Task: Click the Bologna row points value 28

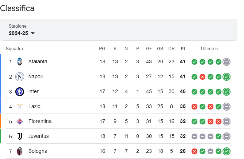Action: [x=183, y=151]
